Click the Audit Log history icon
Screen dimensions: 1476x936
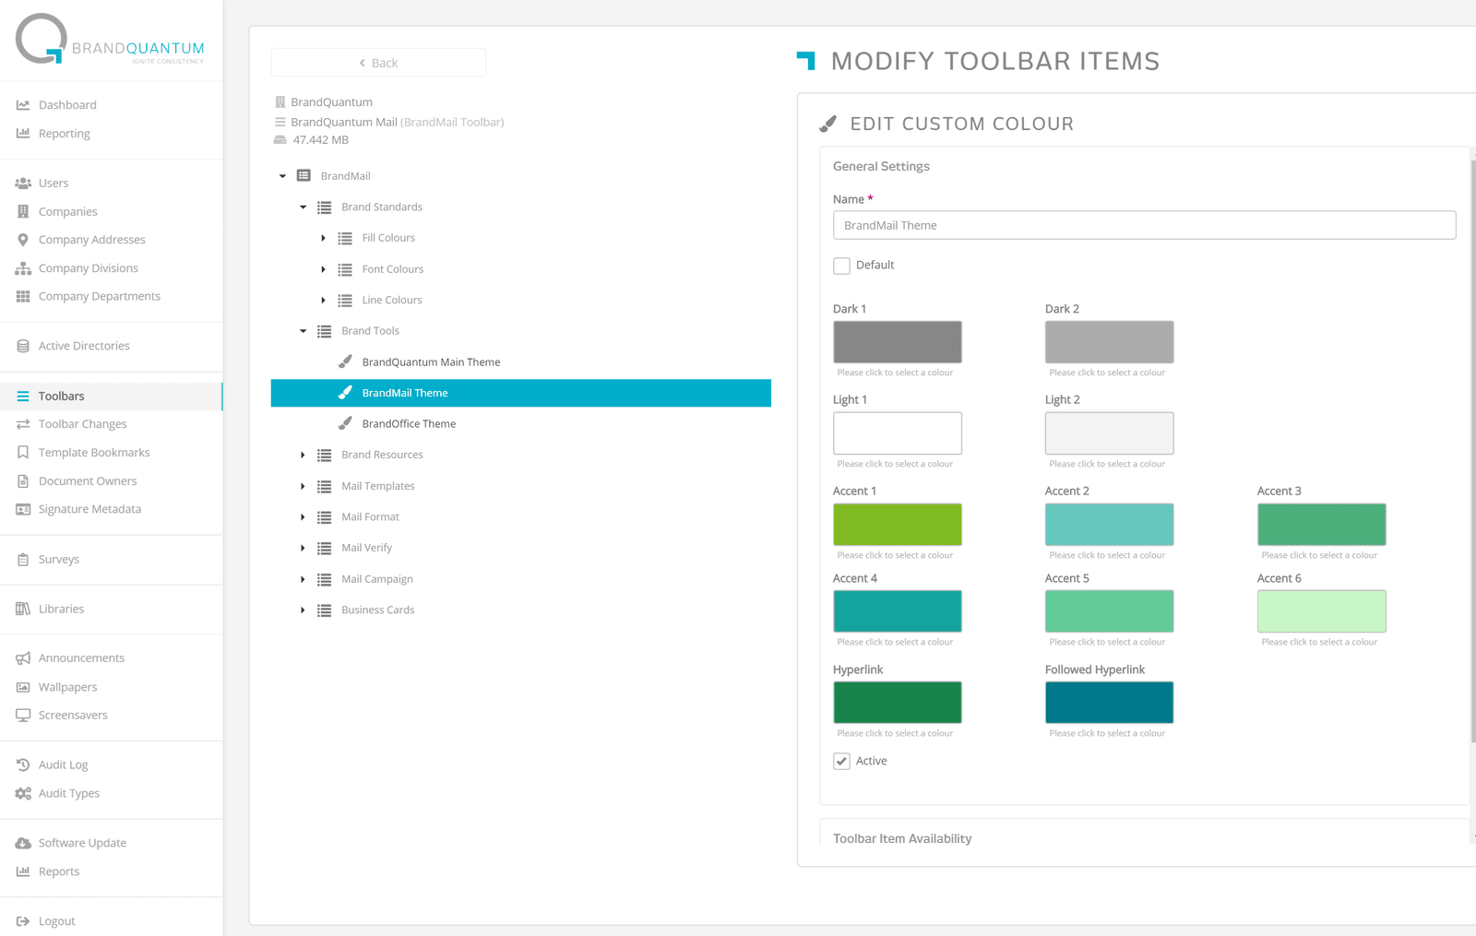(x=23, y=764)
